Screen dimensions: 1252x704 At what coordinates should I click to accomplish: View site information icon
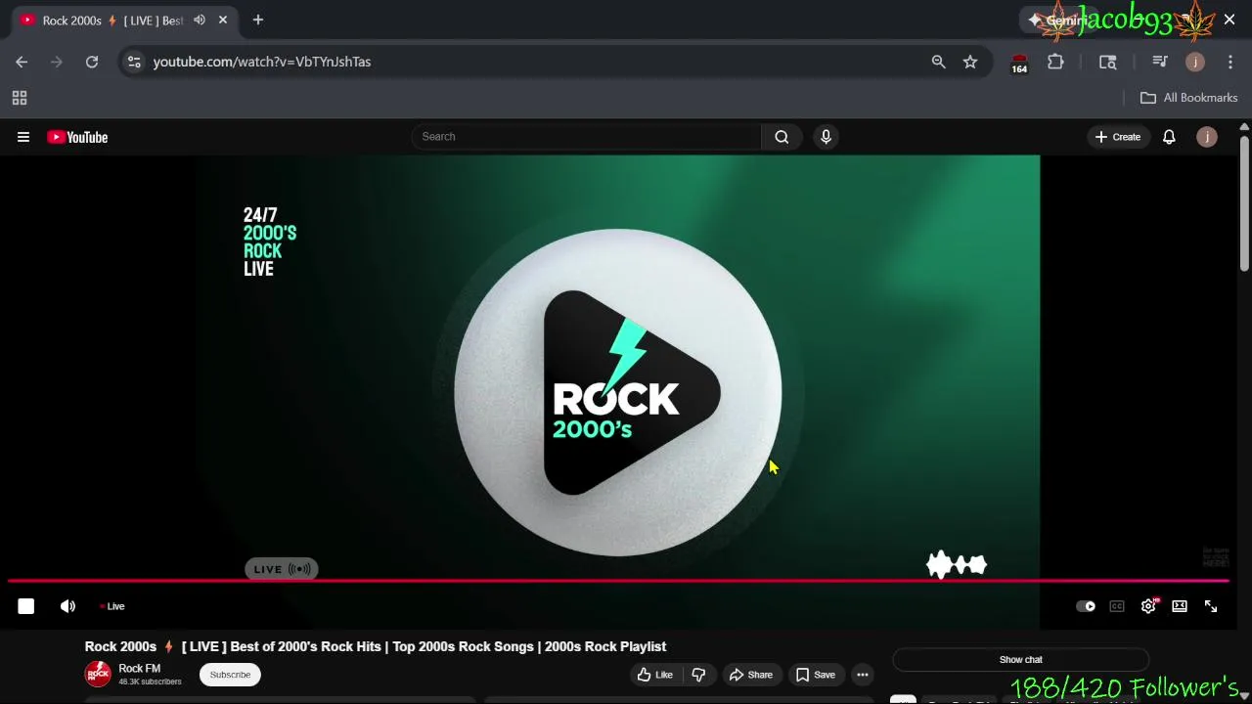[x=134, y=62]
